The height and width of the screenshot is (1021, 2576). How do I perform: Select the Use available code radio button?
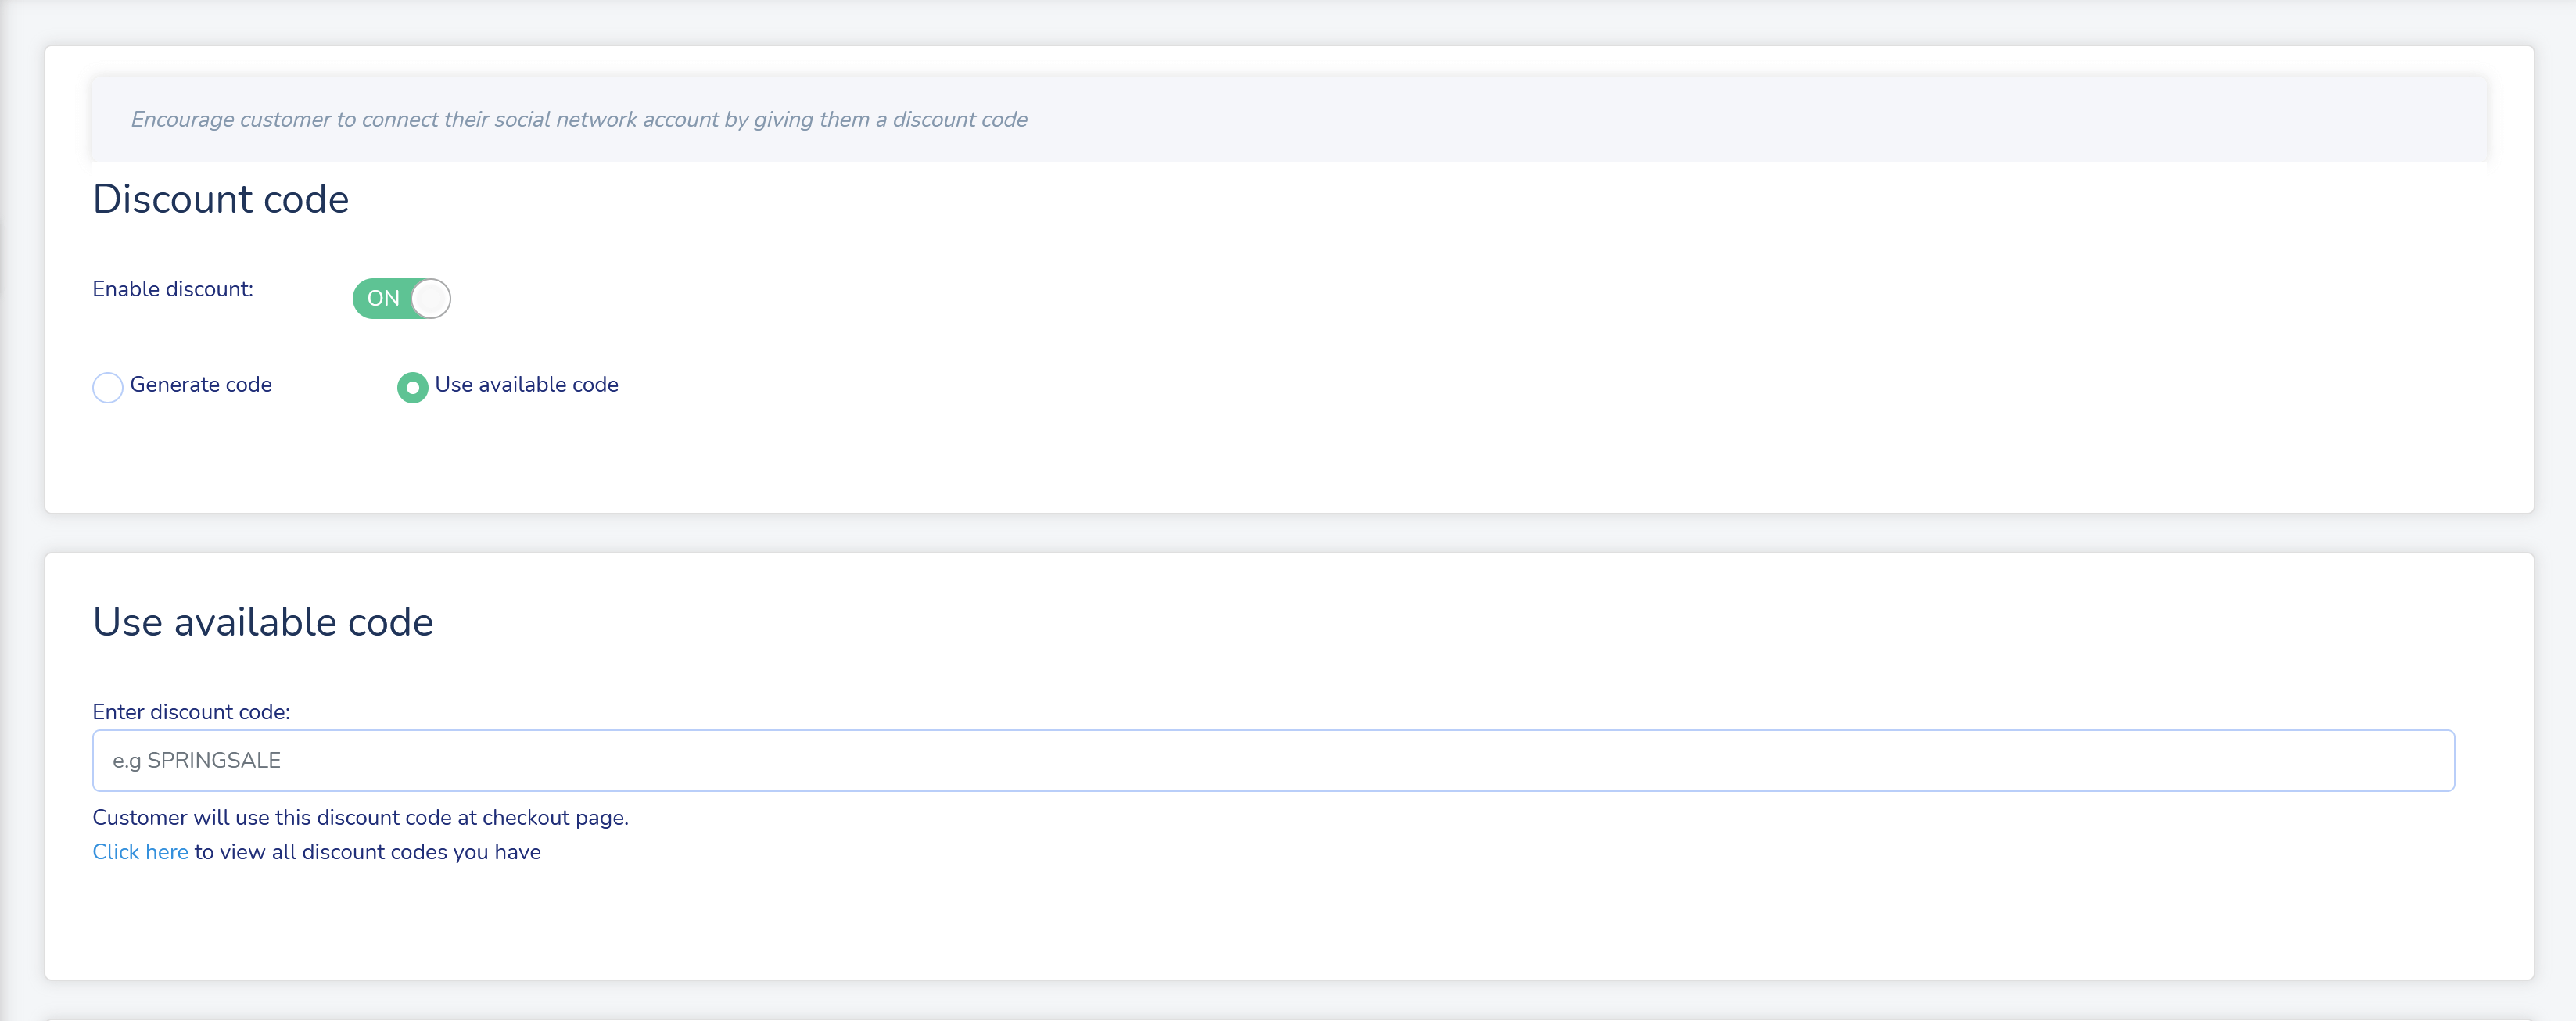coord(412,387)
